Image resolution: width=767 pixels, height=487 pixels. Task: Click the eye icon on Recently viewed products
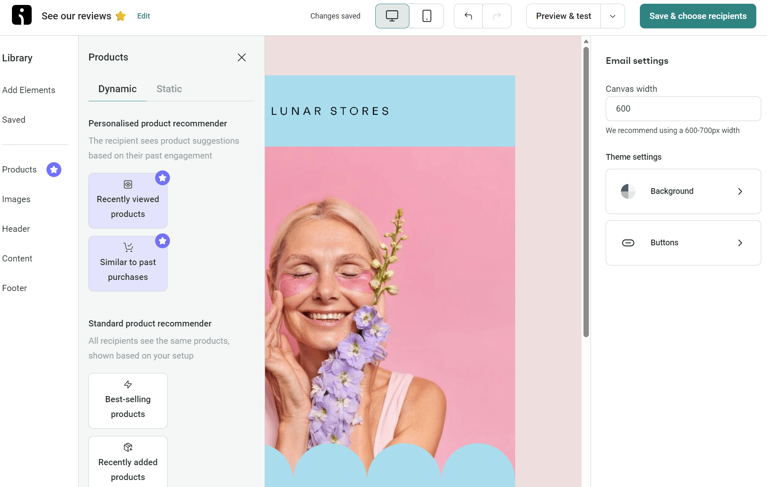[128, 184]
